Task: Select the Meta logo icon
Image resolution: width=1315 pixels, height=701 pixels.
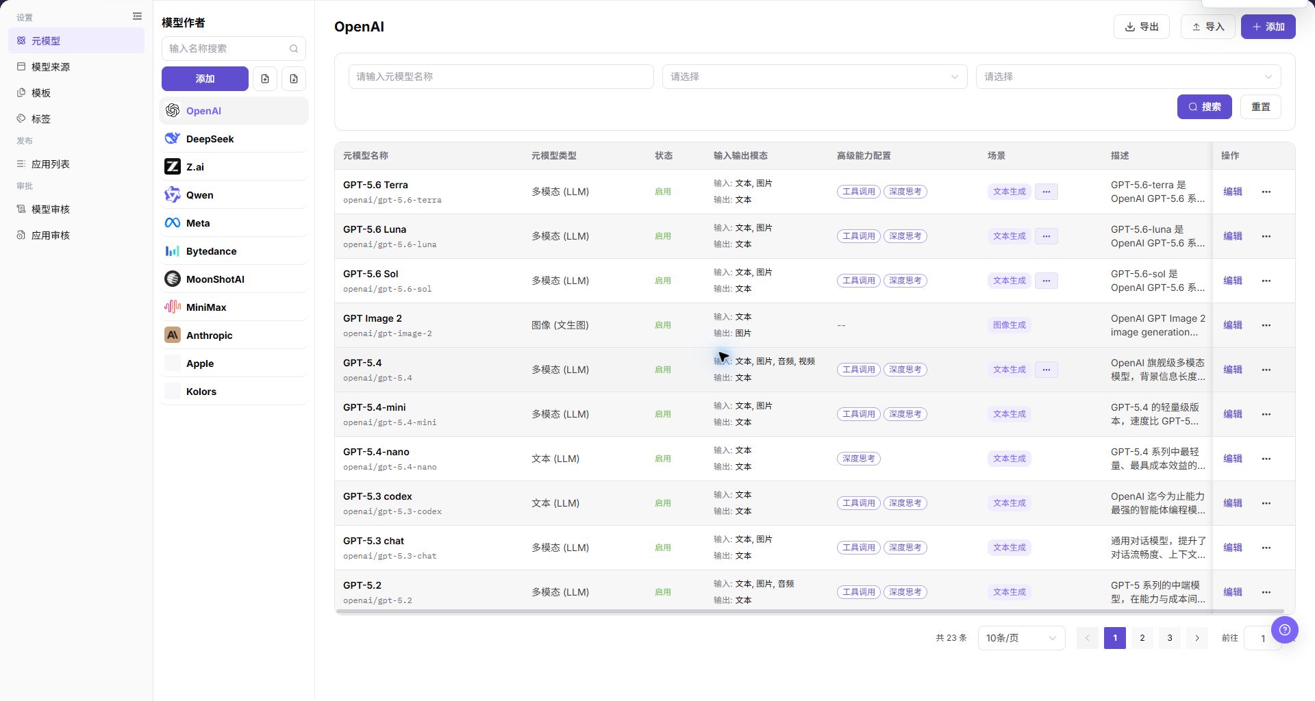Action: (x=173, y=223)
